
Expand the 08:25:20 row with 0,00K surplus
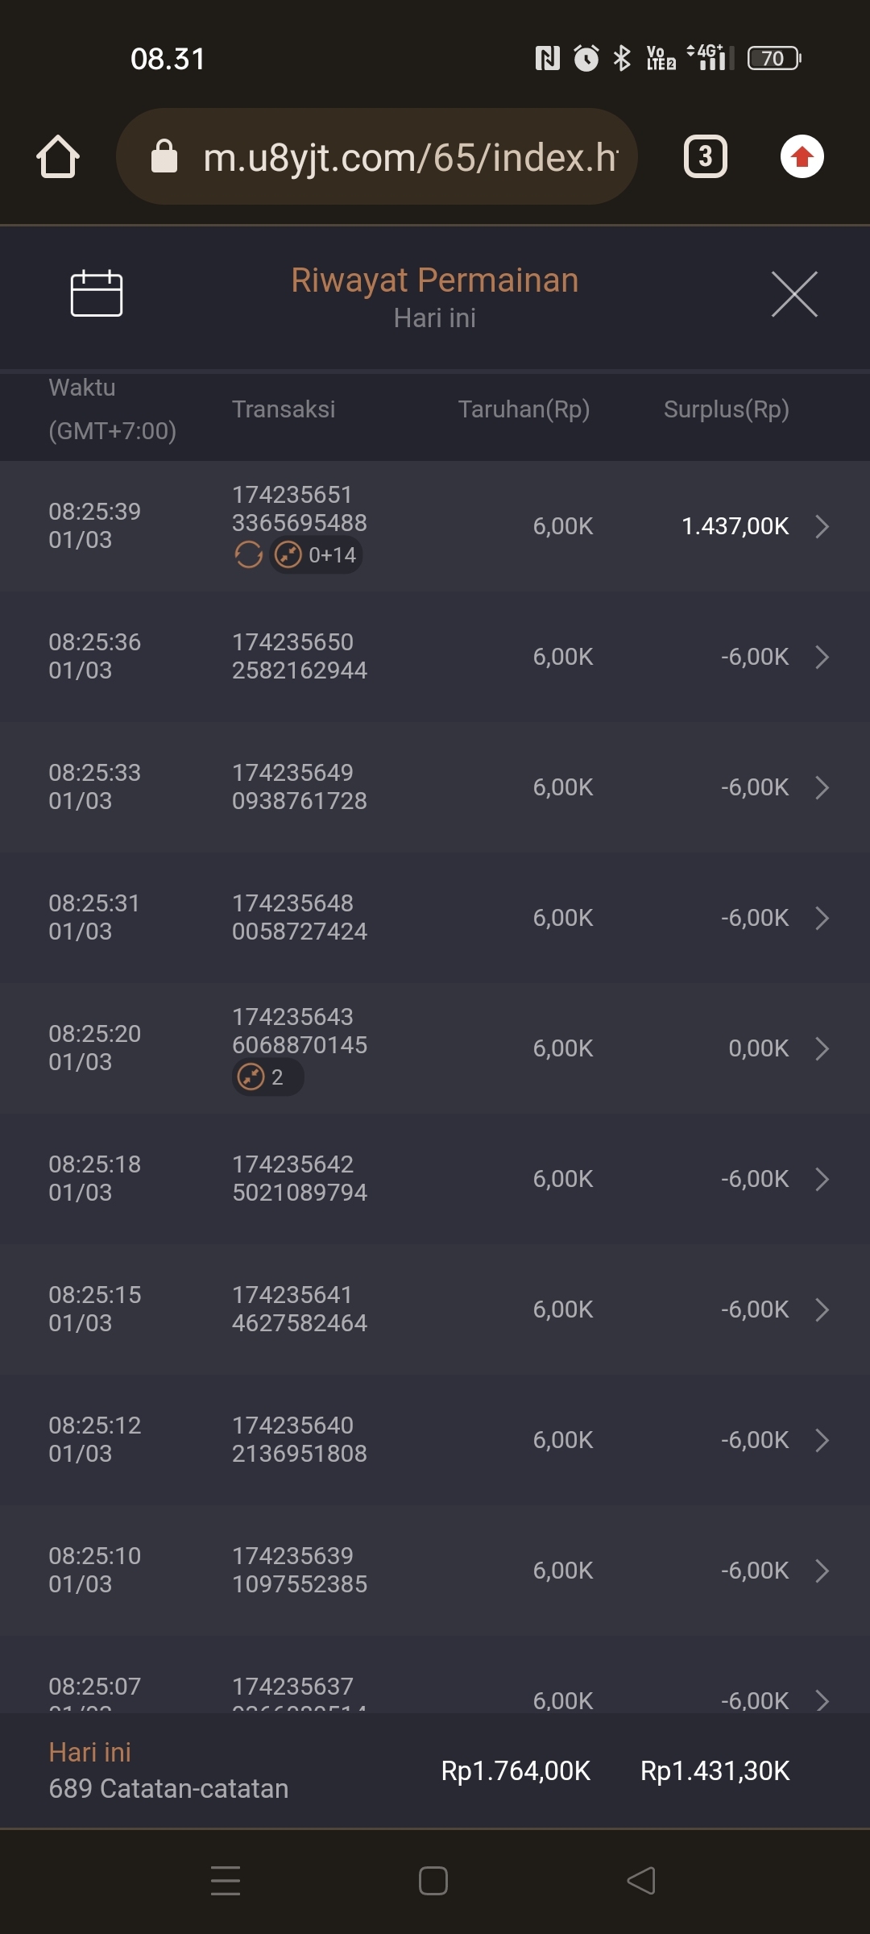click(822, 1048)
